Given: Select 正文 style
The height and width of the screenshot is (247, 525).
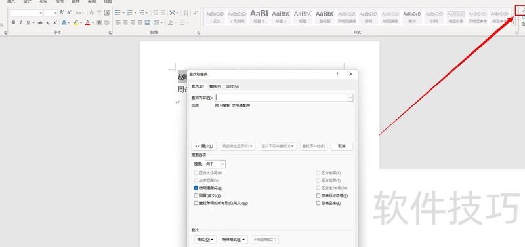Looking at the screenshot, I should [x=215, y=16].
